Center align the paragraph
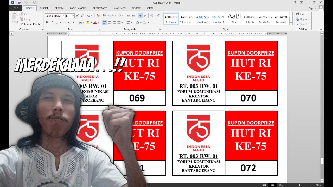 pos(109,23)
